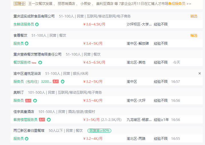The height and width of the screenshot is (145, 205).
Task: Open company 渝中区清悦足浴店
Action: pos(27,73)
